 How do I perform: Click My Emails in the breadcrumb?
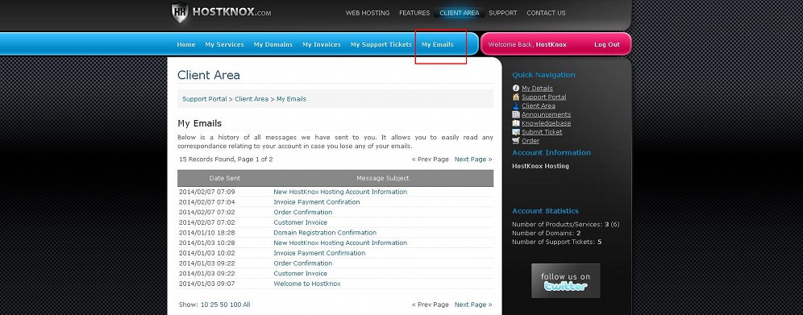tap(291, 99)
